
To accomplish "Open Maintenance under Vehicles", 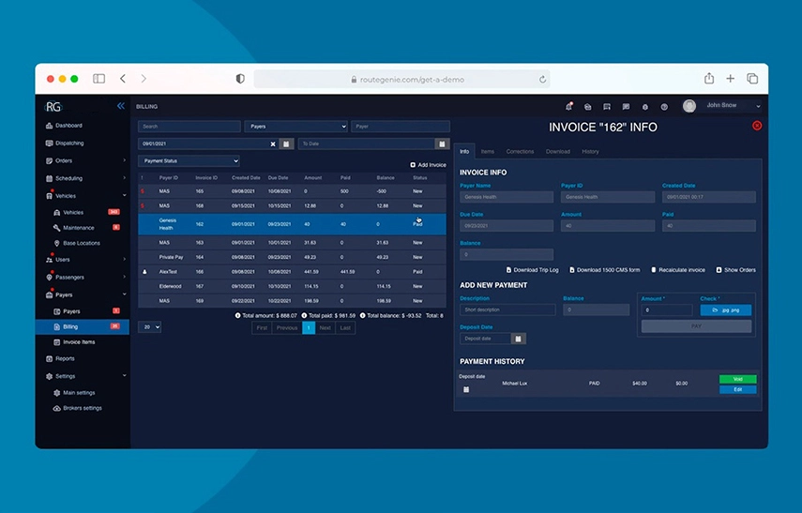I will coord(74,228).
